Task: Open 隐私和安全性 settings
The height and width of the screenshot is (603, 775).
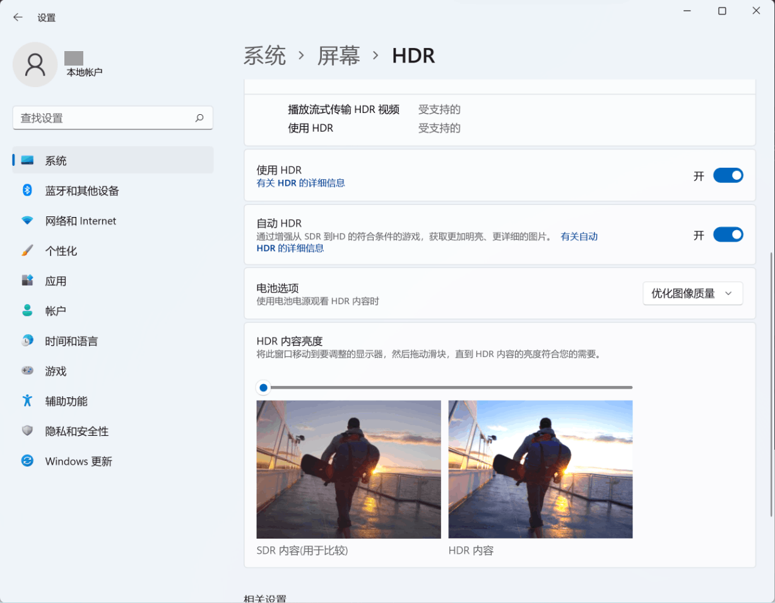Action: (x=113, y=431)
